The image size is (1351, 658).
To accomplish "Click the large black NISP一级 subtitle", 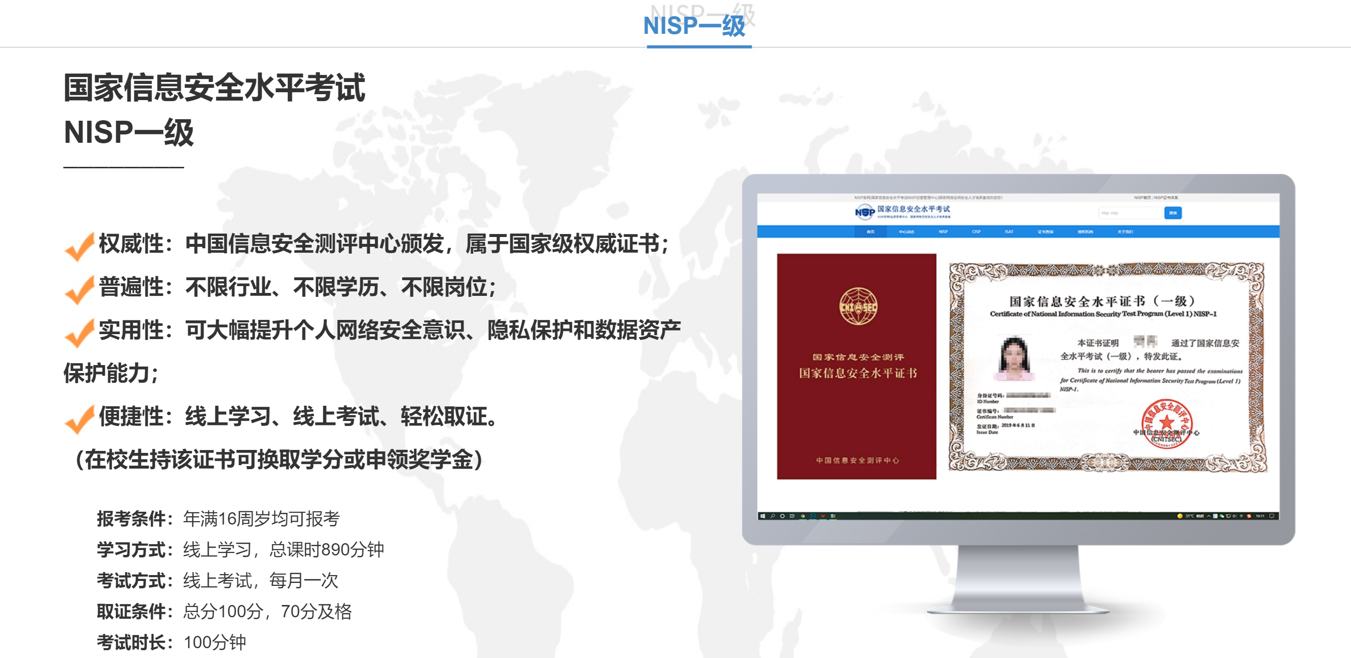I will tap(128, 132).
